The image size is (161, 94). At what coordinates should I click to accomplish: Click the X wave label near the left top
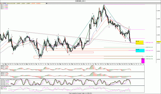point(28,33)
